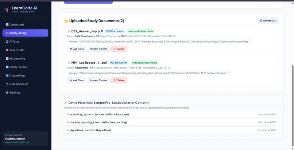Inspect Chunks of MM - Lab Record _1_.pdf
This screenshot has width=294, height=150.
[98, 80]
